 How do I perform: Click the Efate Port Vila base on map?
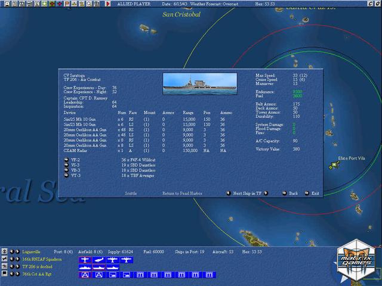(334, 166)
